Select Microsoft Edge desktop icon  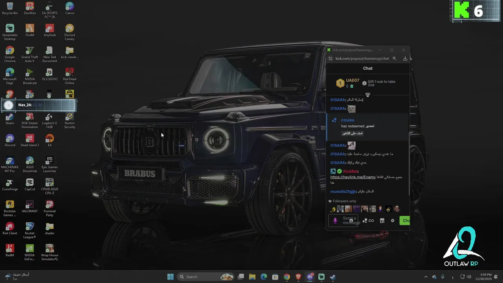coord(10,76)
